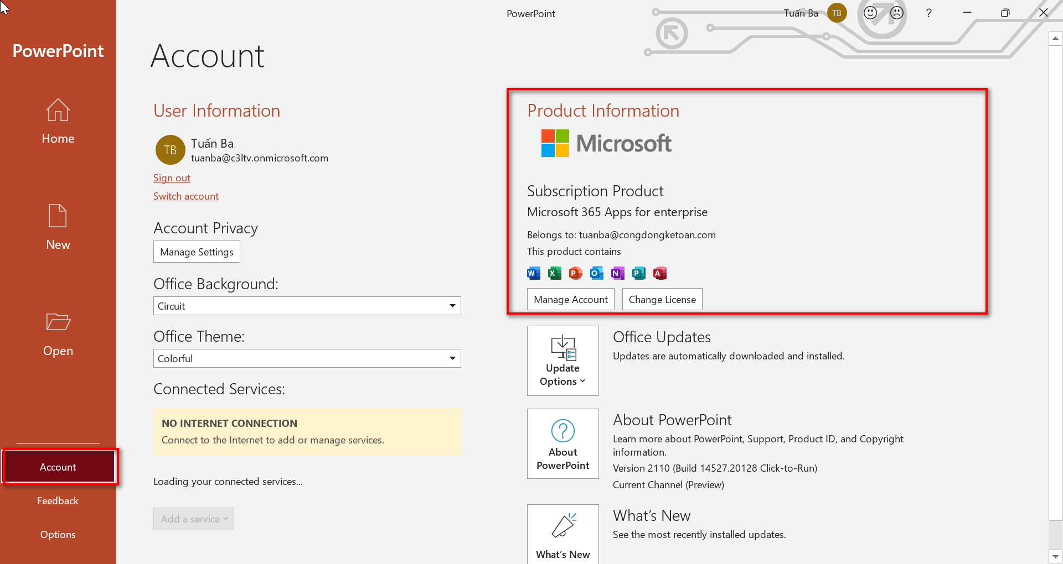The image size is (1063, 564).
Task: Open the Add a service dropdown
Action: tap(194, 519)
